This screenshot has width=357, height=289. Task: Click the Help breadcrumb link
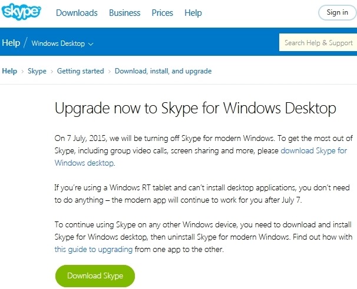[9, 71]
